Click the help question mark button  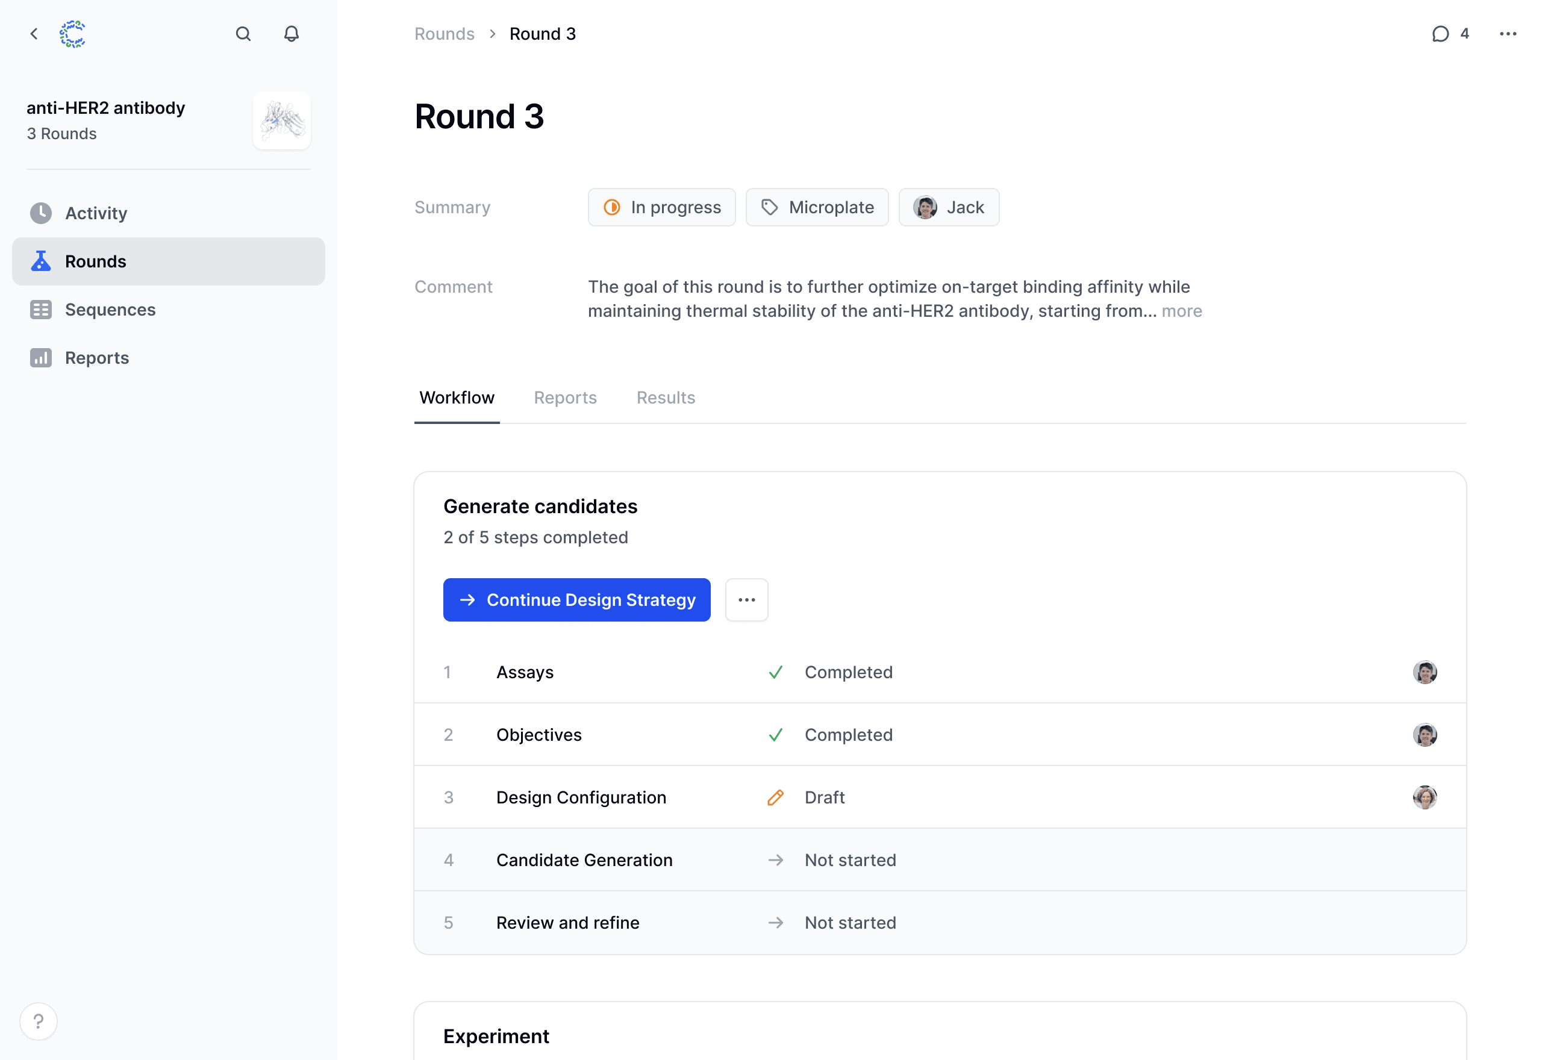[39, 1021]
